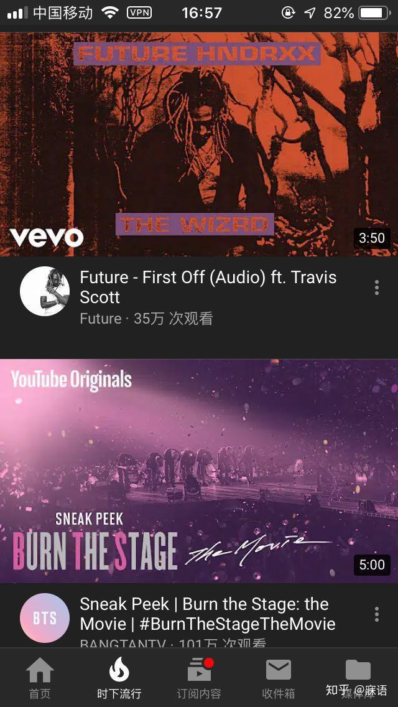Image resolution: width=398 pixels, height=707 pixels.
Task: Tap the VPN status bar indicator
Action: [x=139, y=12]
